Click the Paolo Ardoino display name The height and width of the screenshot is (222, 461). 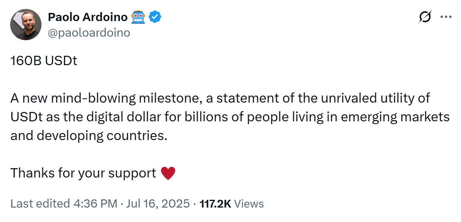point(88,17)
